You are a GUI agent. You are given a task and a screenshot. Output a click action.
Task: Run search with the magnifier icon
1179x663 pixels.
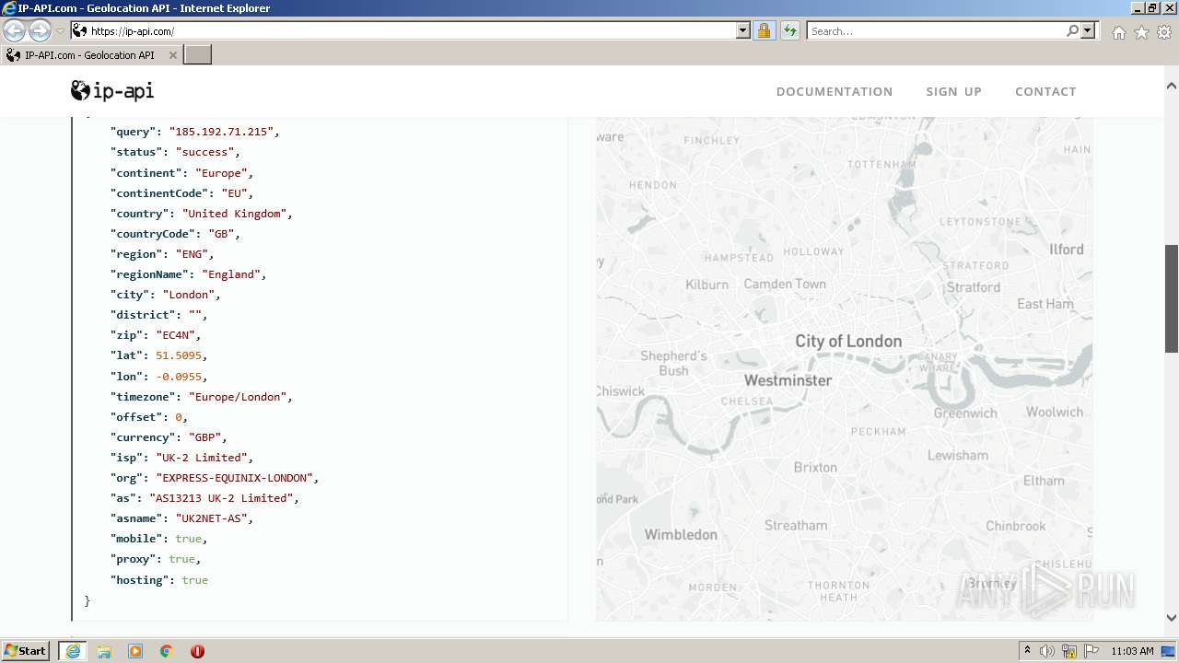point(1072,30)
